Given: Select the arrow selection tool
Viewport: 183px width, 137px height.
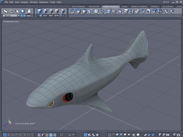Looking at the screenshot, I should [x=5, y=11].
